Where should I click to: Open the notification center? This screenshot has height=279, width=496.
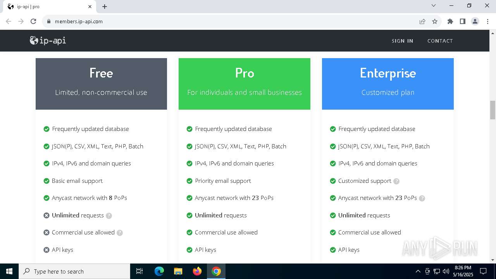click(483, 271)
